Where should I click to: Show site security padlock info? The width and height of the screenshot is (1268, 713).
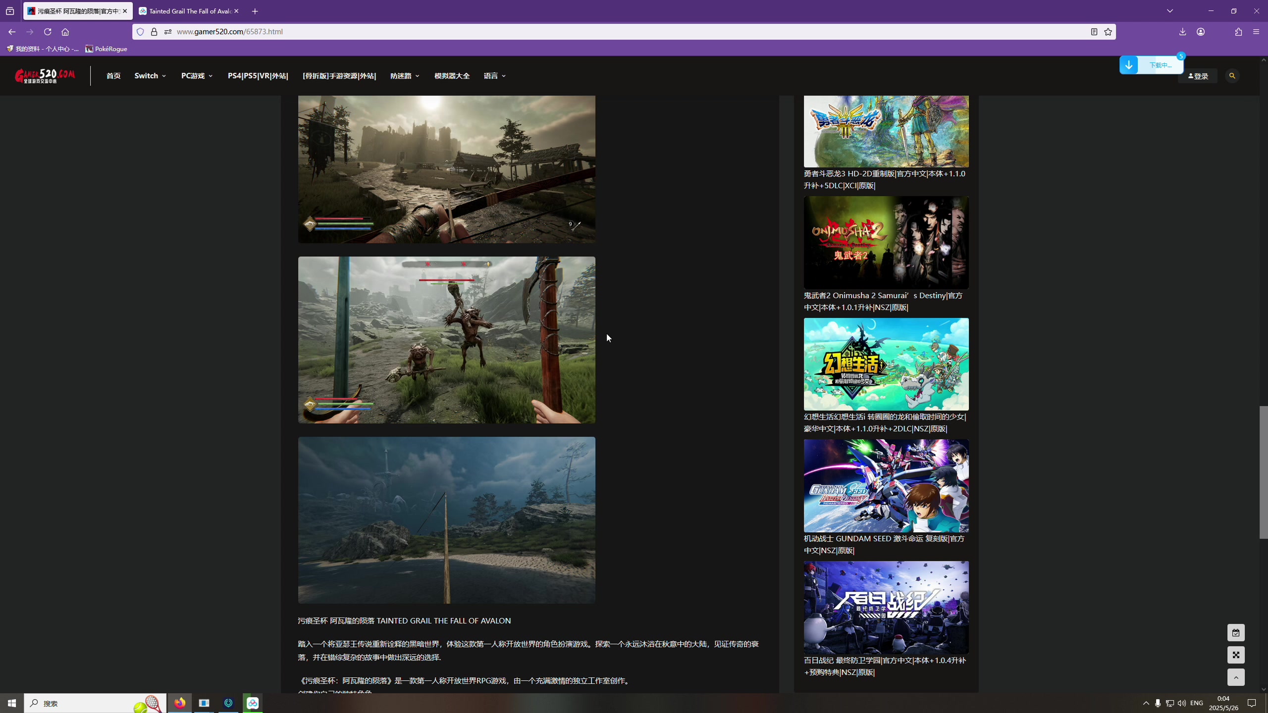[154, 32]
